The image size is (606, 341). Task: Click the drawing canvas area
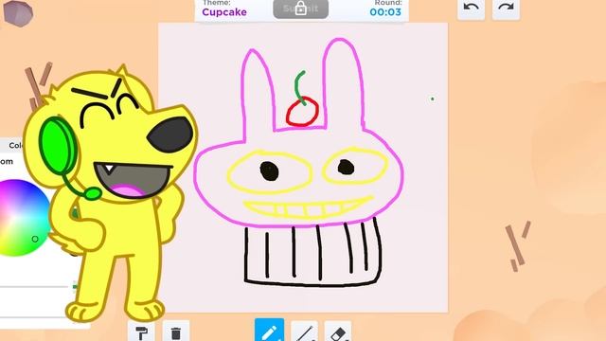[303, 168]
